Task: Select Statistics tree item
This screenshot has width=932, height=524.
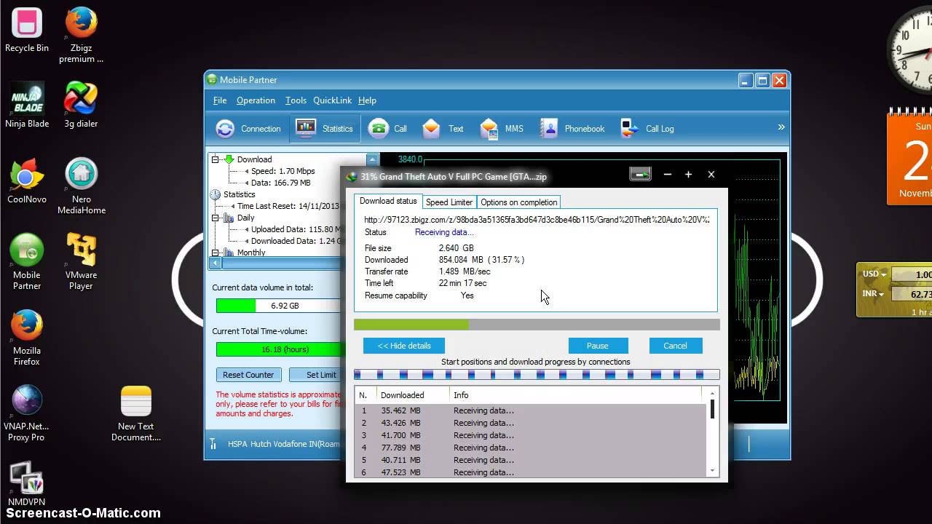Action: pos(239,194)
